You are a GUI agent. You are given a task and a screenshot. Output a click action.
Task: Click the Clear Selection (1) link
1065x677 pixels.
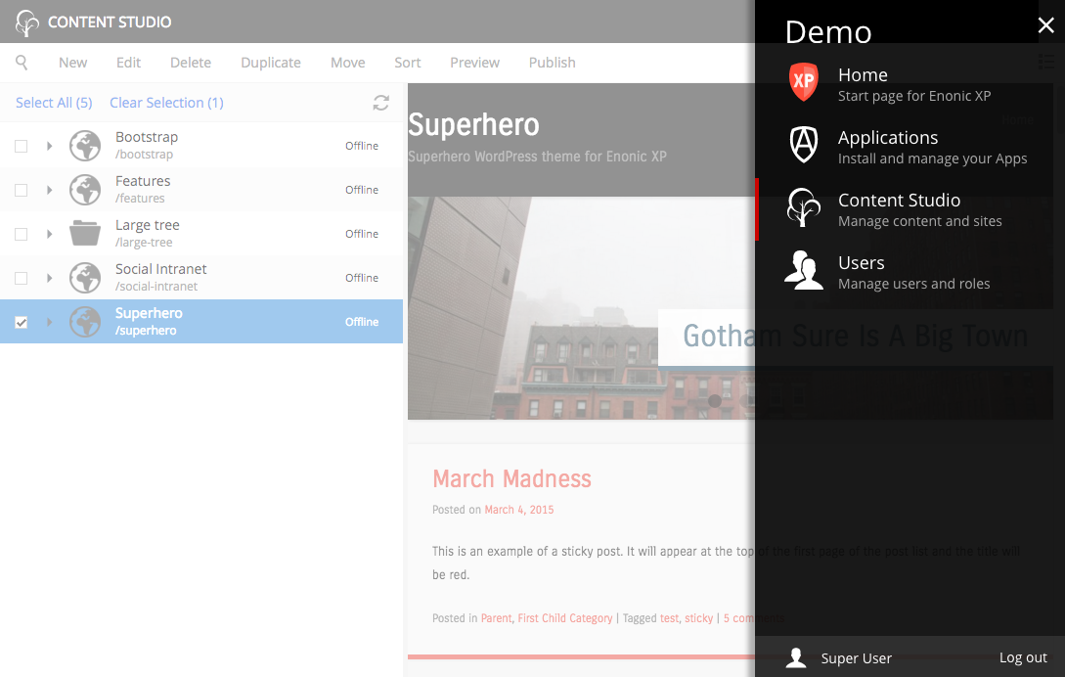(x=166, y=103)
